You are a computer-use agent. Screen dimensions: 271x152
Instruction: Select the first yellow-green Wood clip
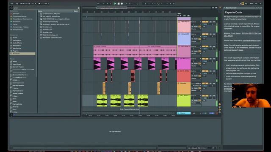(102, 100)
